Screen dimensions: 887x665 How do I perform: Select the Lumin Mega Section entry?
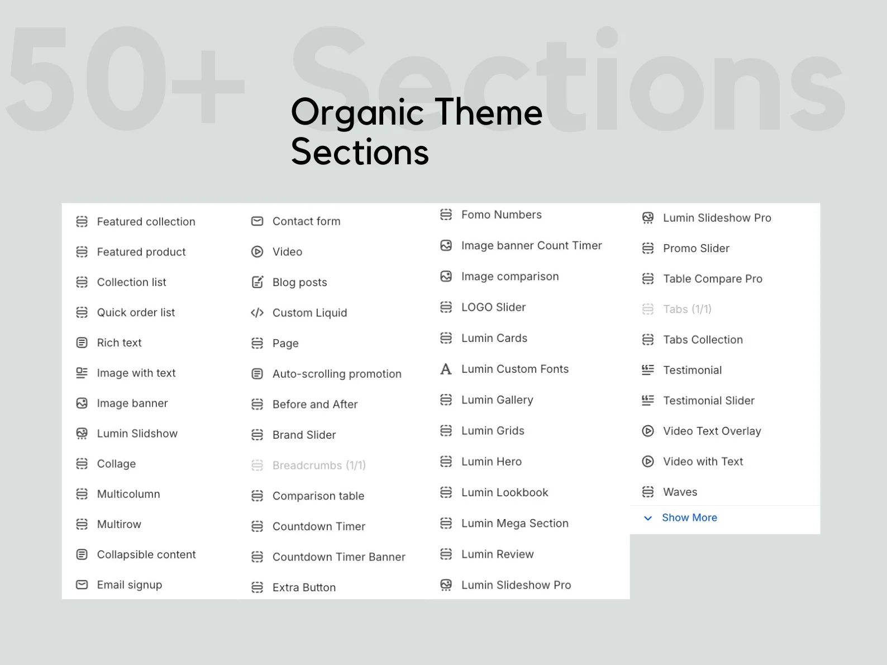(514, 523)
